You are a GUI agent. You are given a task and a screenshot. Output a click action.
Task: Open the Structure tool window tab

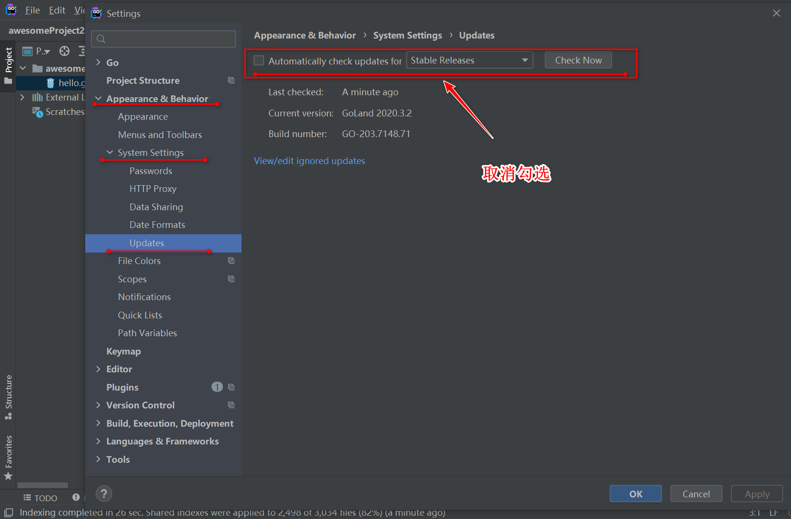[8, 397]
